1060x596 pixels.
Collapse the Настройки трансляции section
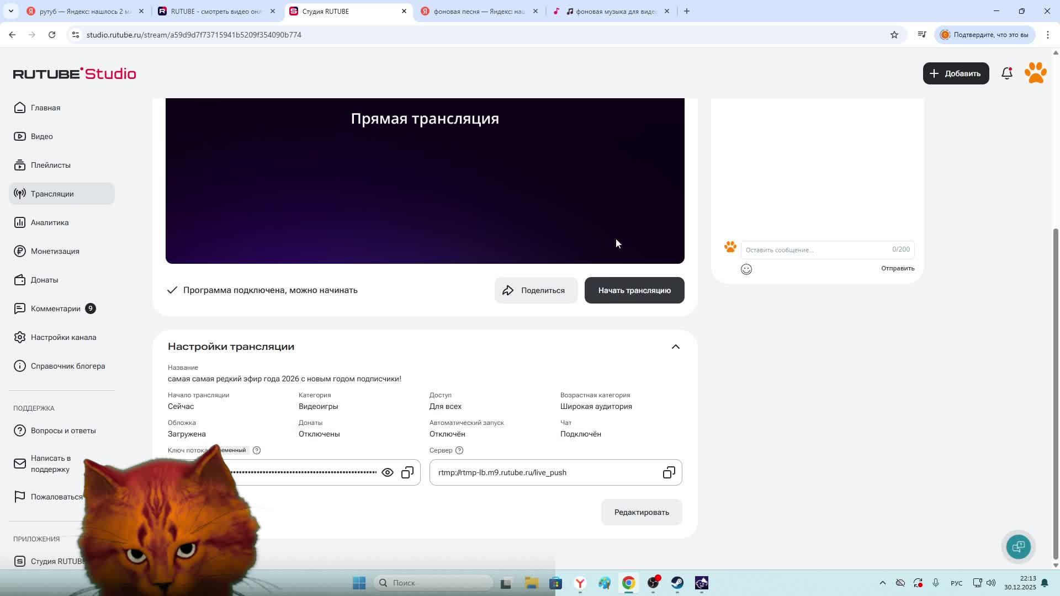tap(675, 347)
